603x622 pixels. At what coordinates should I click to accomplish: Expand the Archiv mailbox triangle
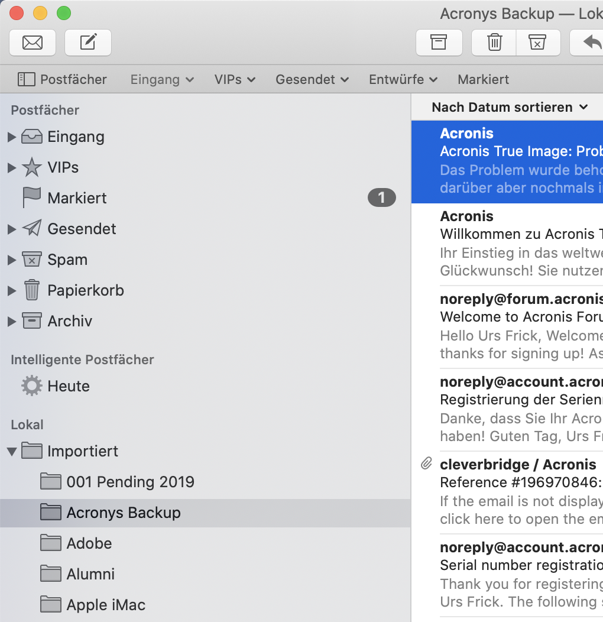coord(12,321)
